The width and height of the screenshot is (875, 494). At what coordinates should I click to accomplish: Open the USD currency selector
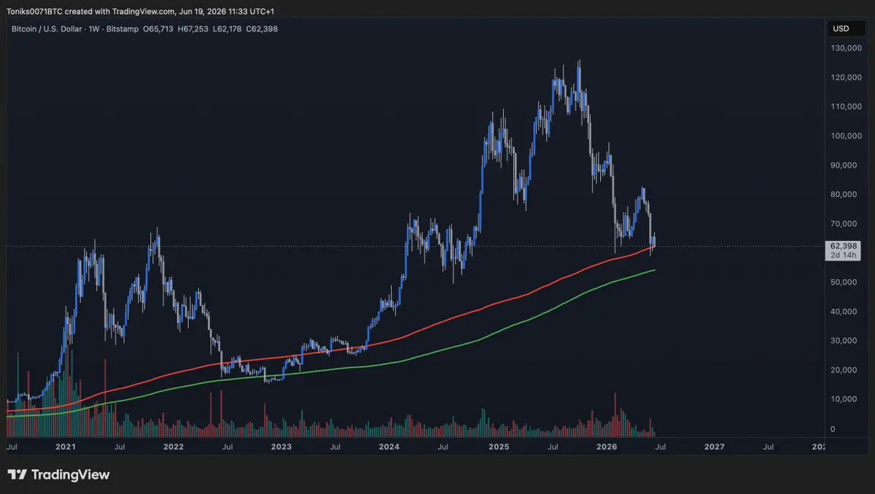pyautogui.click(x=841, y=29)
